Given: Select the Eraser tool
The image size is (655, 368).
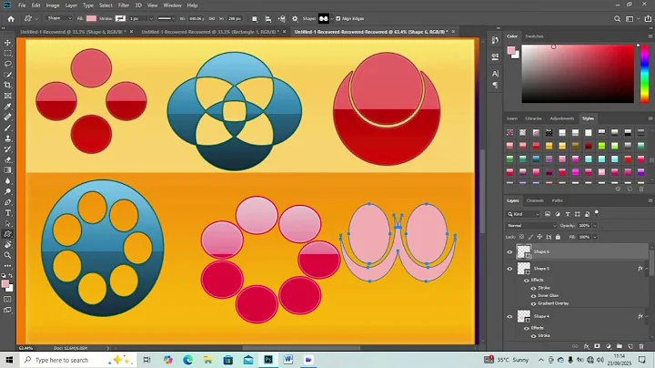Looking at the screenshot, I should click(7, 159).
